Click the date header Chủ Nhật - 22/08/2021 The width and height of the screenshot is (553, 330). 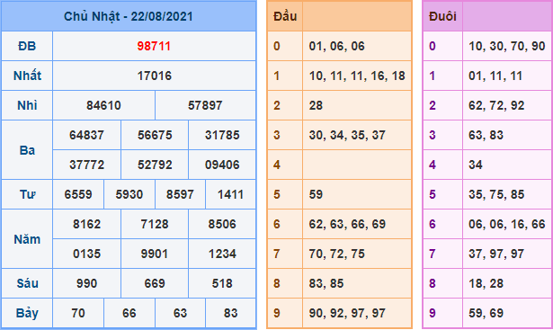(129, 16)
